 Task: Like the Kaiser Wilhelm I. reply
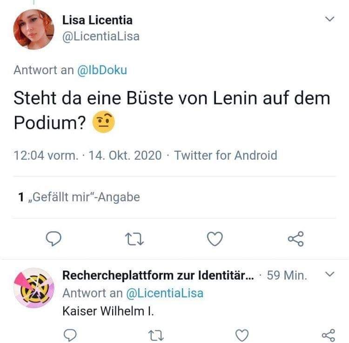tap(242, 335)
